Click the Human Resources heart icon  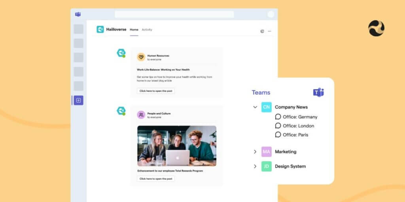[x=141, y=57]
